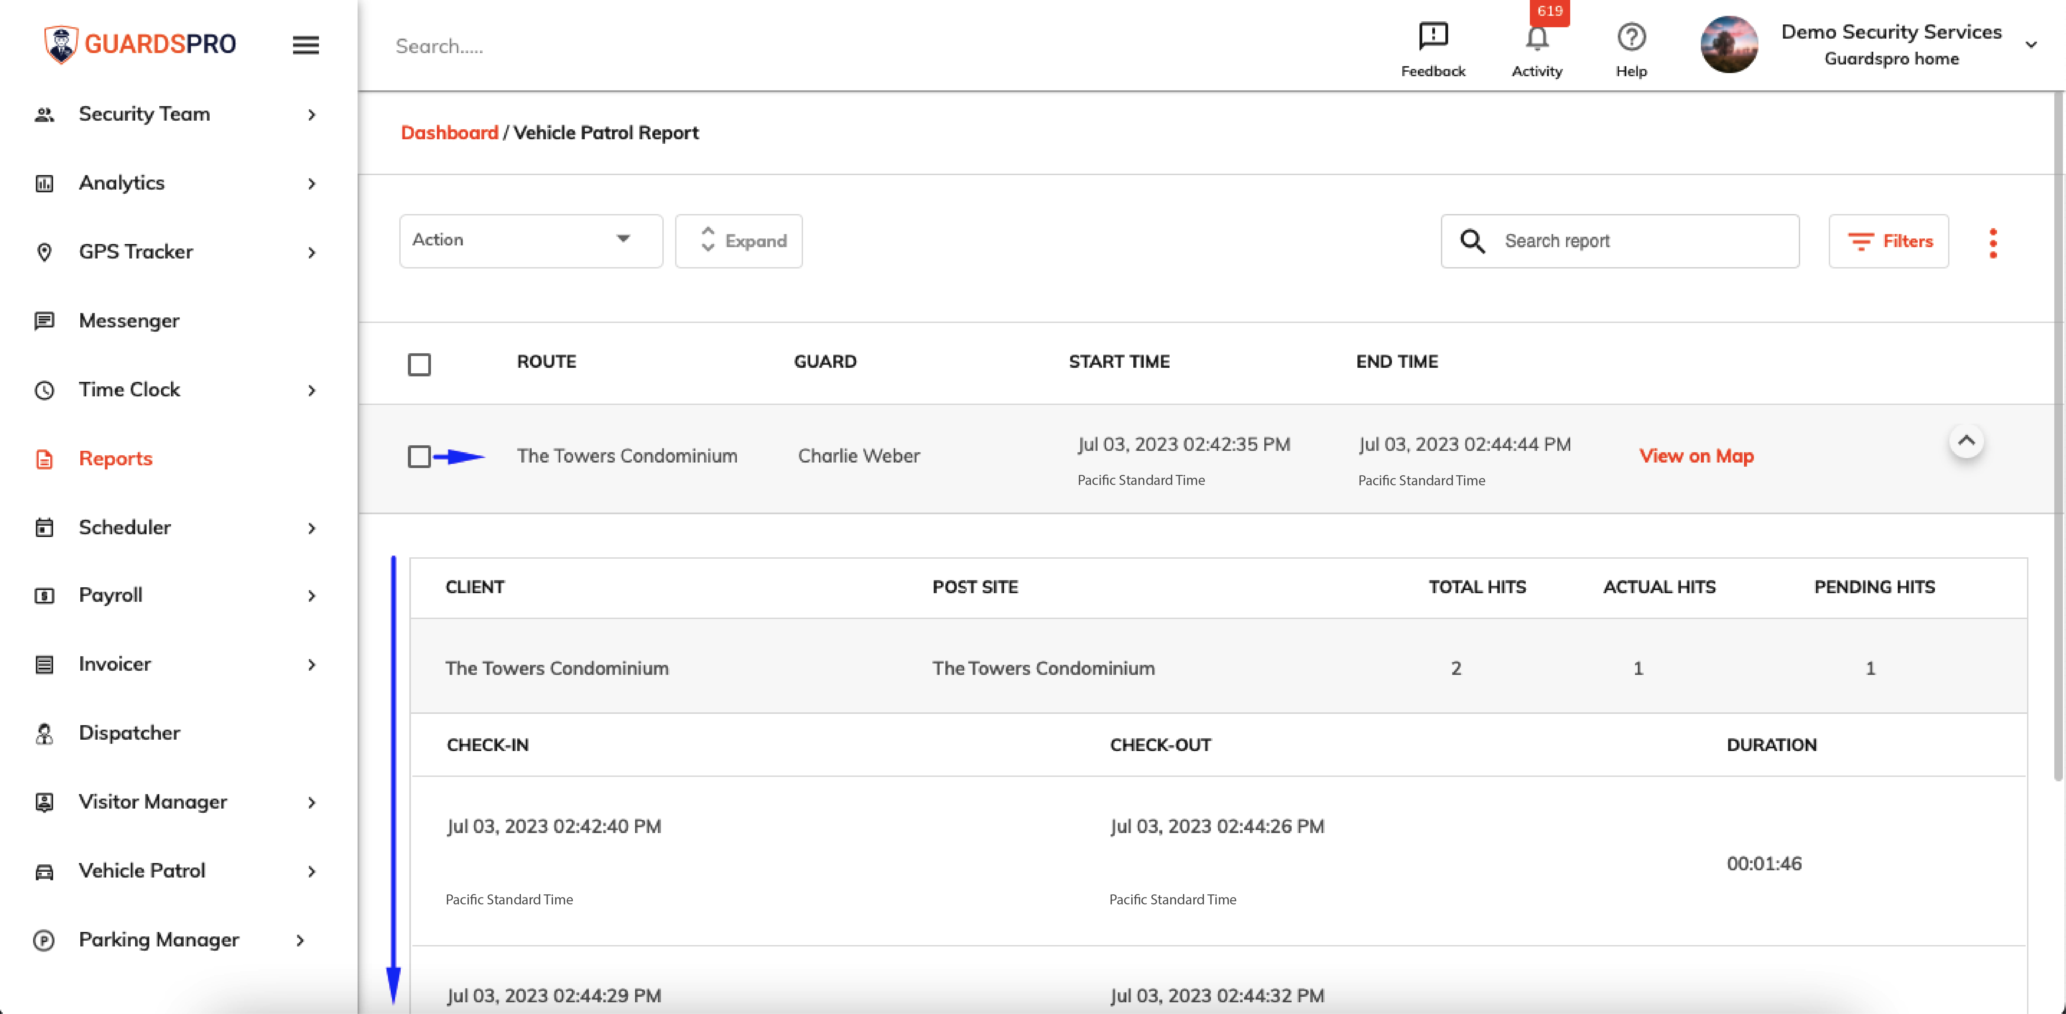Expand GPS Tracker submenu chevron

[312, 253]
